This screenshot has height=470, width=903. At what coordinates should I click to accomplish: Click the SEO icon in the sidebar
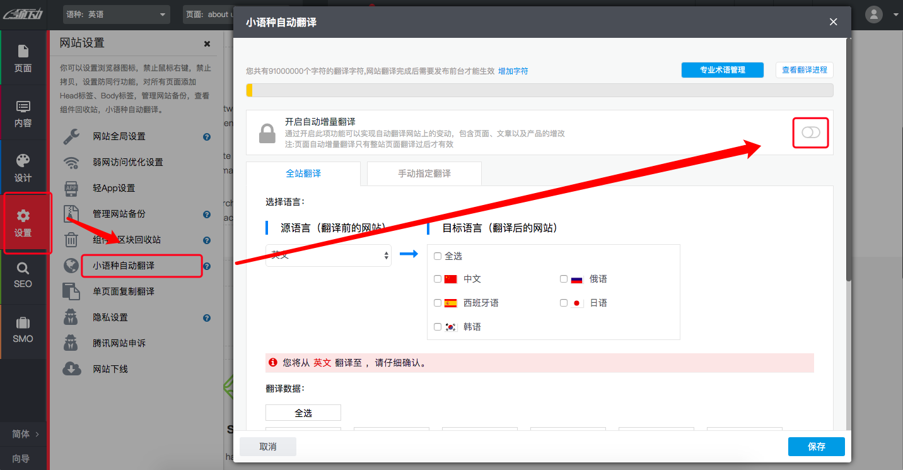pyautogui.click(x=23, y=276)
